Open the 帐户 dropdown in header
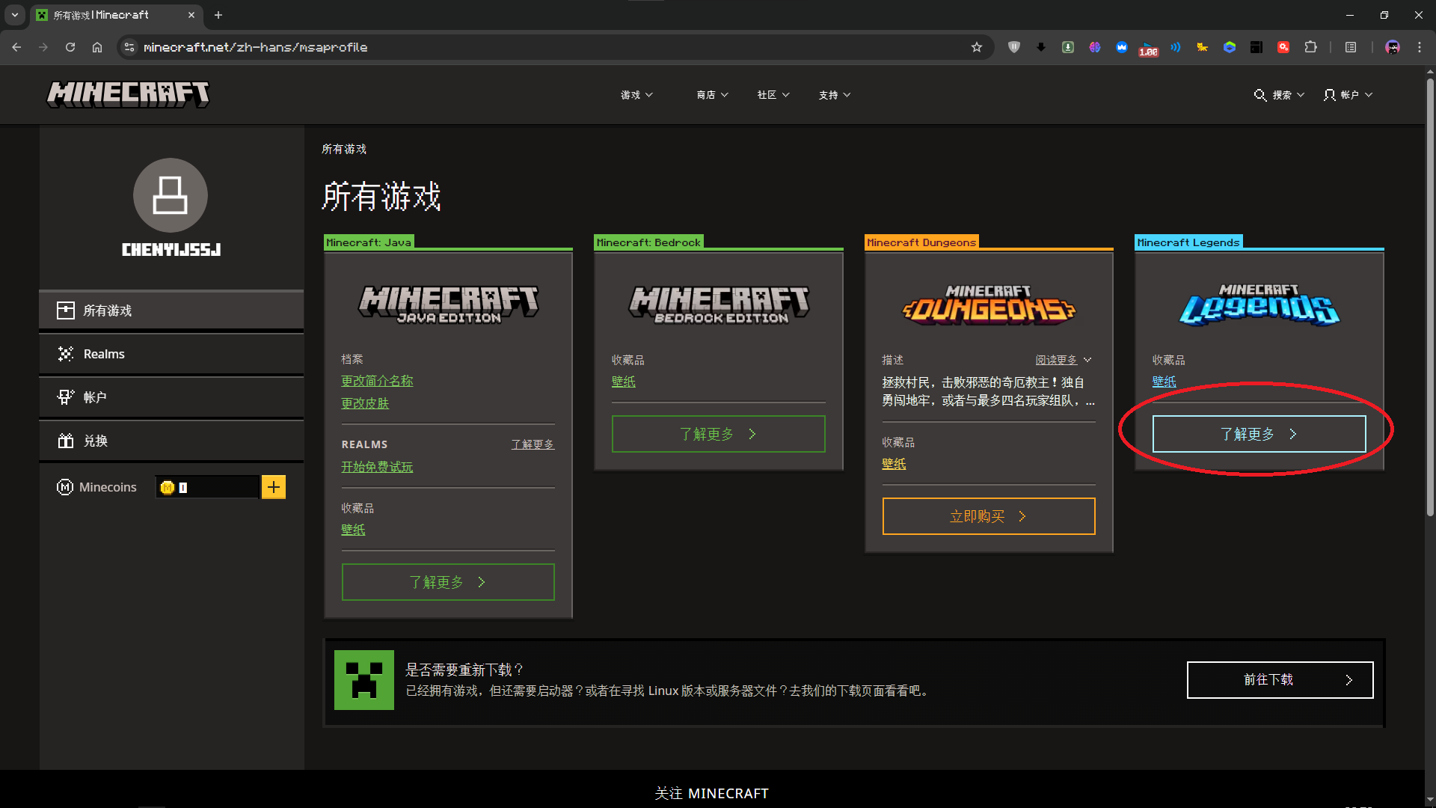 click(x=1348, y=95)
